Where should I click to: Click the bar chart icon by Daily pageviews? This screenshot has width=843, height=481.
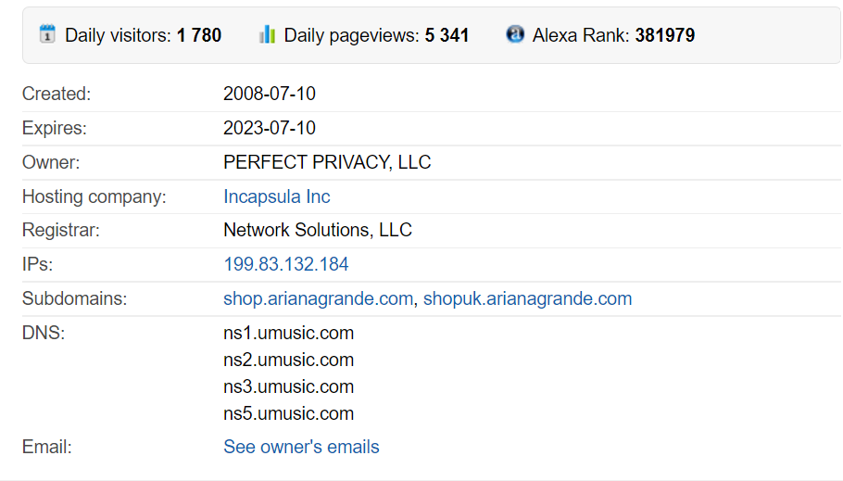coord(267,34)
